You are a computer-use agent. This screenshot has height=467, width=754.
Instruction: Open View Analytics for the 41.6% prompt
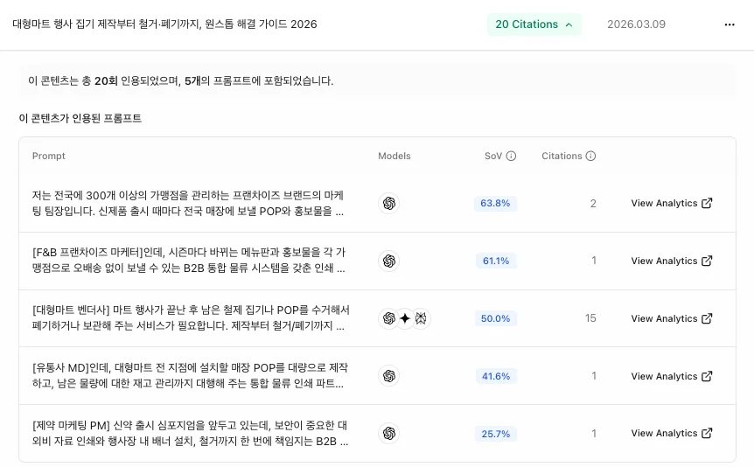(x=671, y=376)
